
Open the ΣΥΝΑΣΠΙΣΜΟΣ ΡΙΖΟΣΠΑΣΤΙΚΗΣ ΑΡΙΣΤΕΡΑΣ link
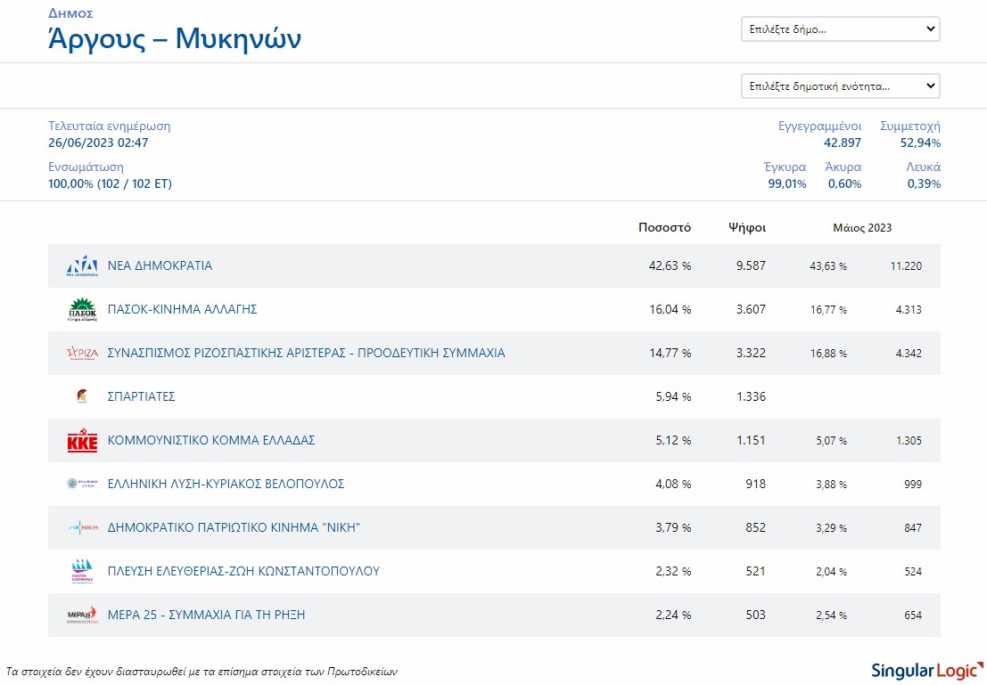(306, 353)
